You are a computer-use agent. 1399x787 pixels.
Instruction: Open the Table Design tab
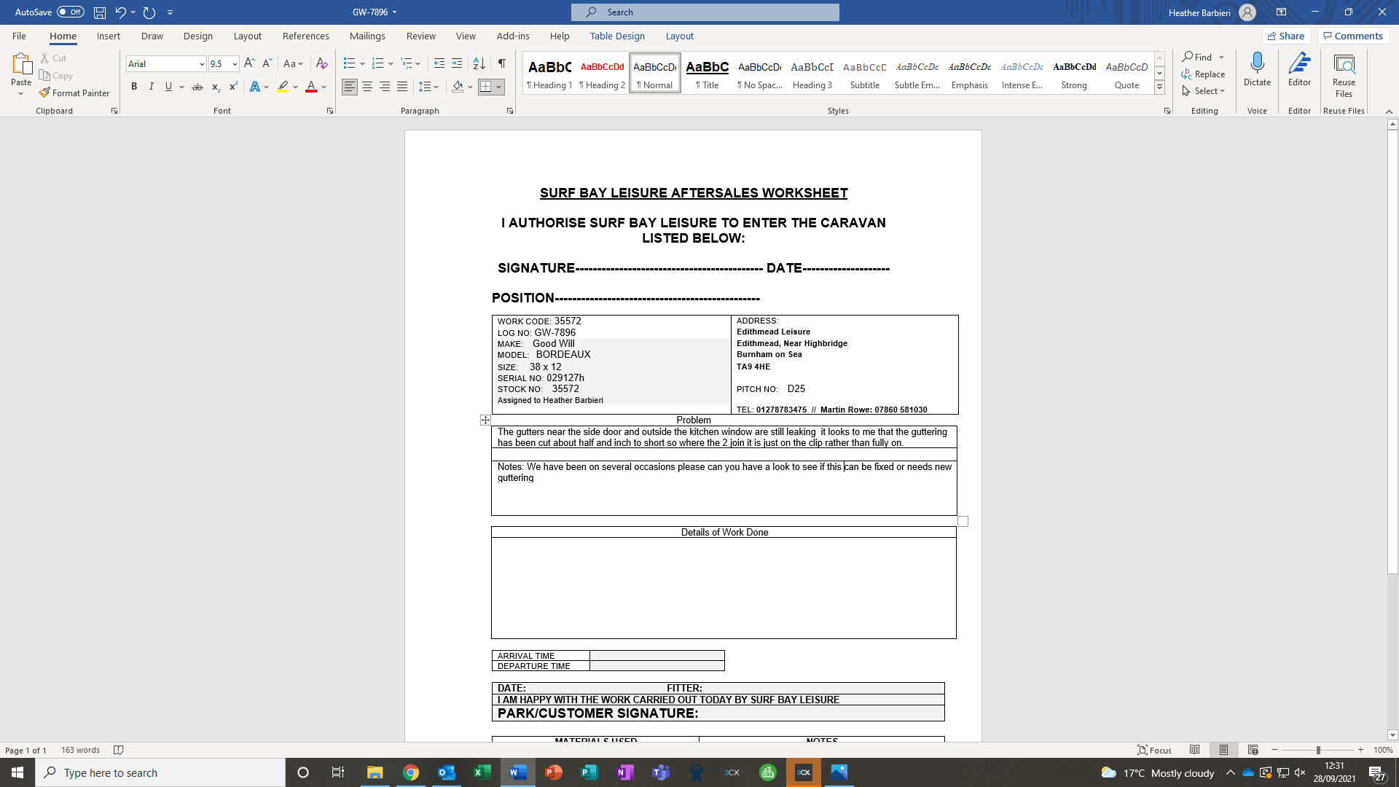click(x=617, y=36)
